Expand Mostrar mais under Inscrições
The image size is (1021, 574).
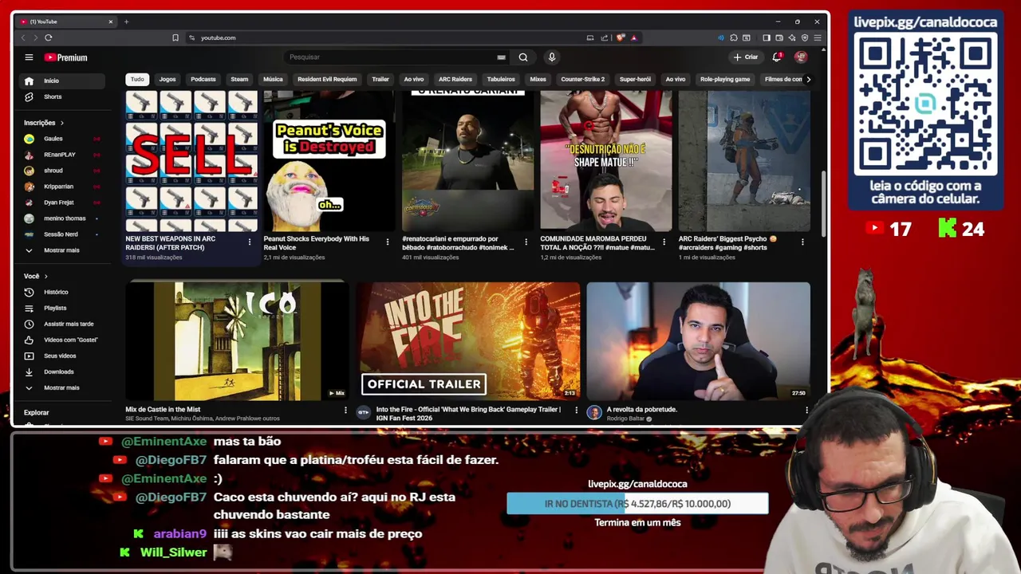pos(62,250)
